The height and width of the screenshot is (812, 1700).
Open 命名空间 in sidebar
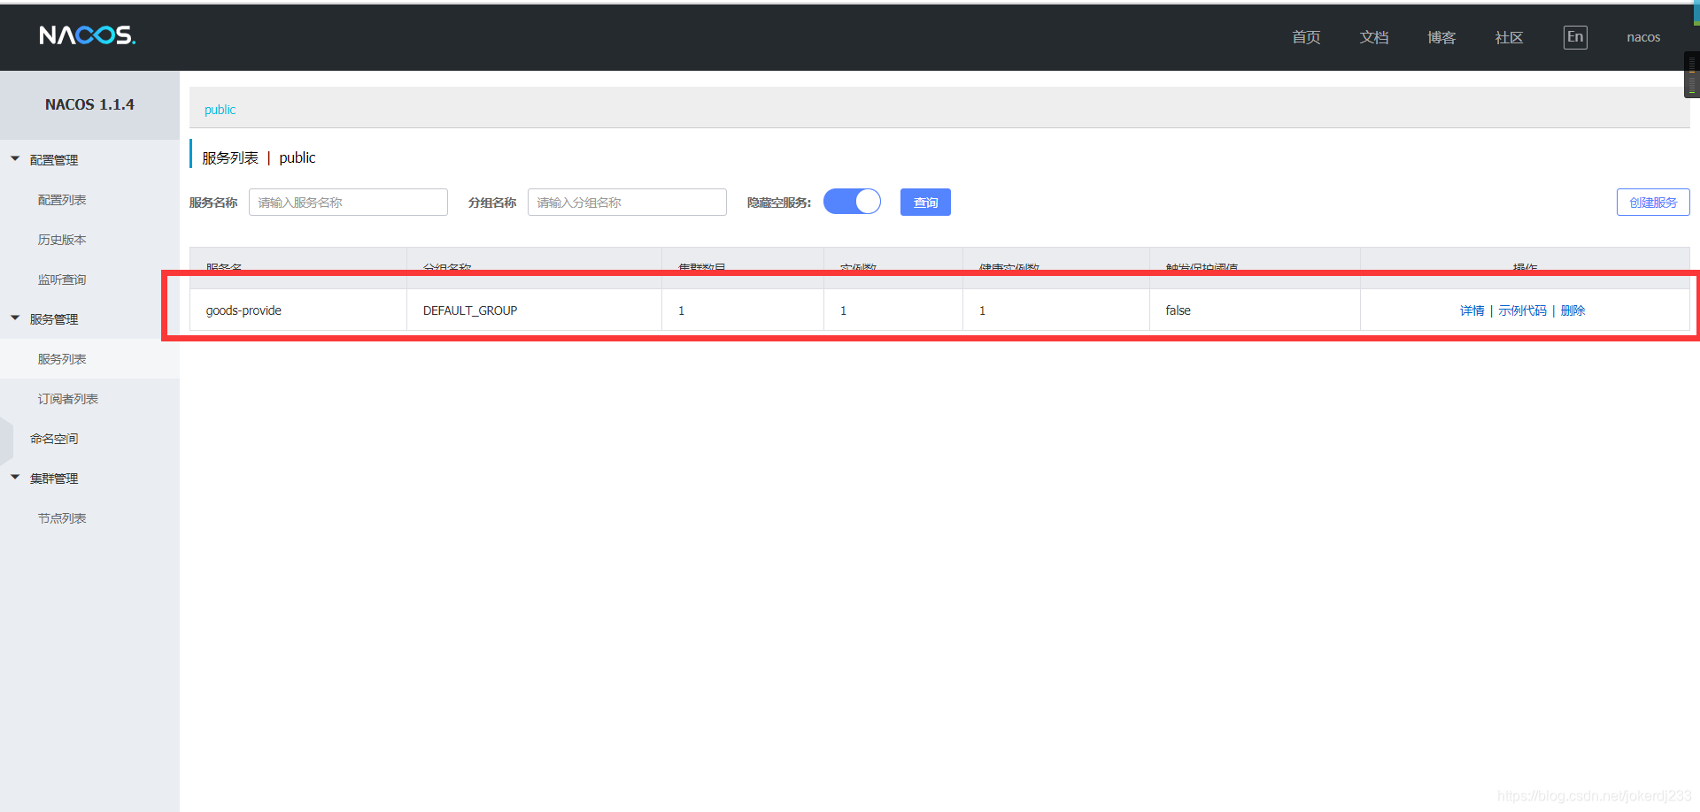tap(54, 439)
